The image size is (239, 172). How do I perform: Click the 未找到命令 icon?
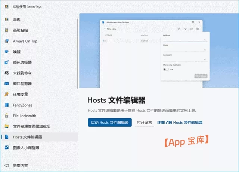click(x=7, y=73)
